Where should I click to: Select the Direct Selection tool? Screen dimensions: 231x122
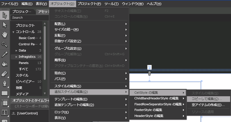4,25
